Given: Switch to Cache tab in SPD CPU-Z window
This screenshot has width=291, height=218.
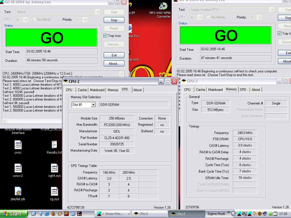Looking at the screenshot, I should click(x=82, y=90).
